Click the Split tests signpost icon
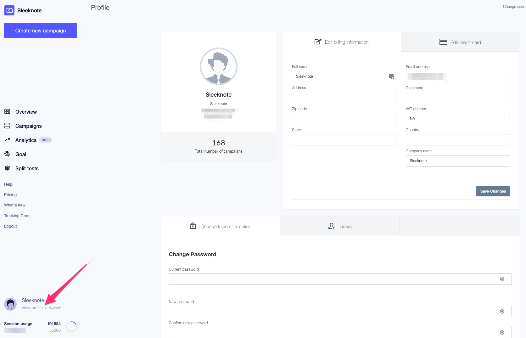This screenshot has width=526, height=338. click(7, 168)
